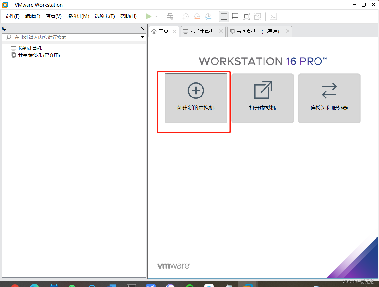
Task: Open the 编辑(E) menu
Action: [x=33, y=16]
